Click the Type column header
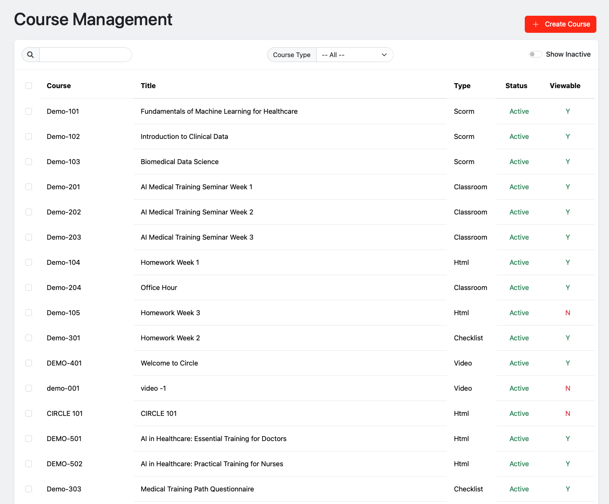The height and width of the screenshot is (504, 609). click(x=462, y=86)
